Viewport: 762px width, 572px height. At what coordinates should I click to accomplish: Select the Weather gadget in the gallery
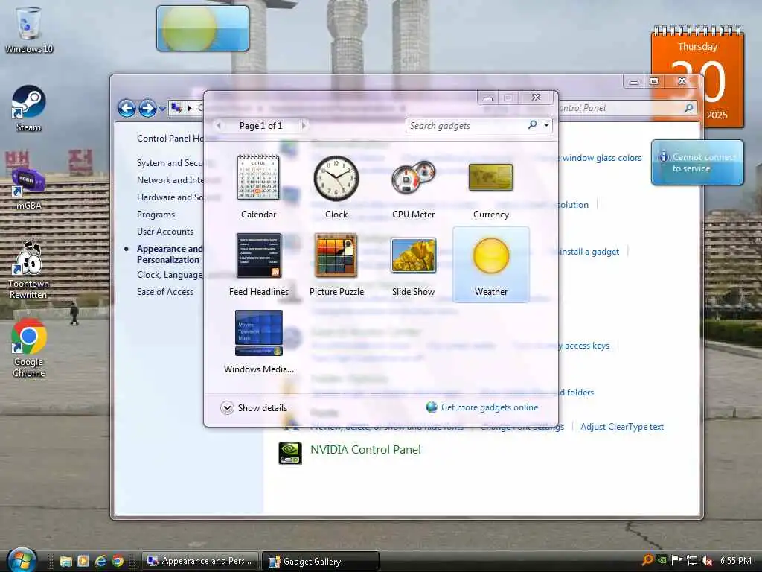pos(491,264)
